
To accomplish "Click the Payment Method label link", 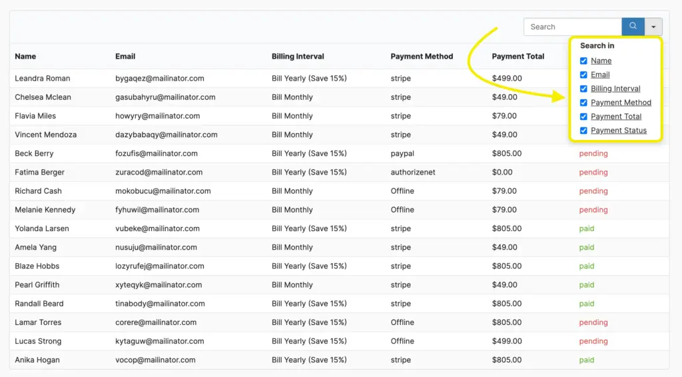I will (621, 103).
